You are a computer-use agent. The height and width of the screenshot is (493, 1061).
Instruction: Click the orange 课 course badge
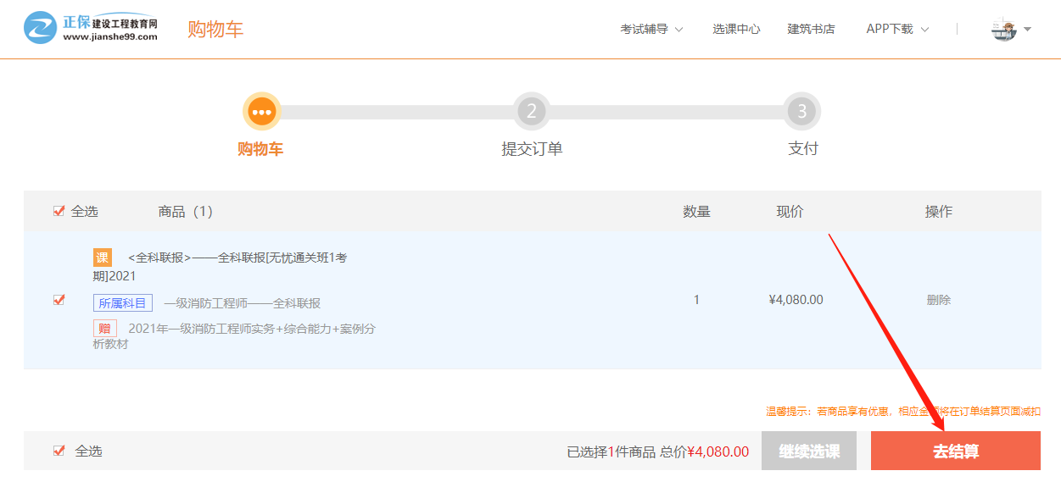103,258
